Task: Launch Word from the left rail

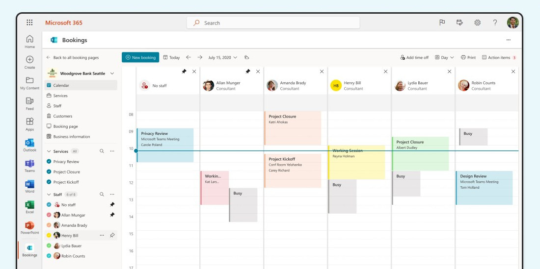Action: 29,186
